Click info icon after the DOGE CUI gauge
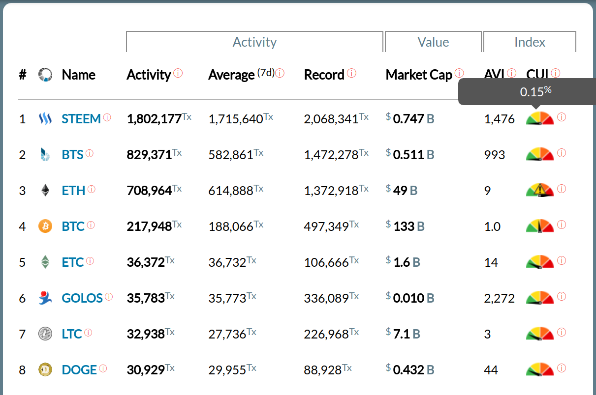 pyautogui.click(x=562, y=368)
